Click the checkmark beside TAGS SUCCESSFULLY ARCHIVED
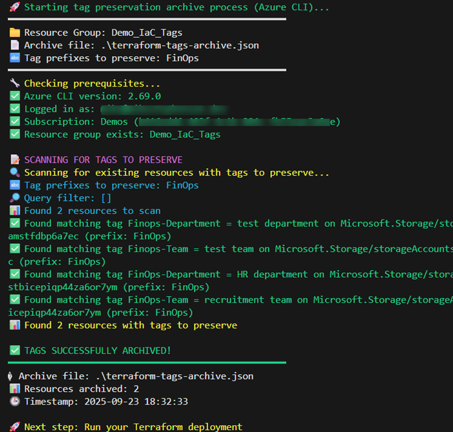453x432 pixels. (x=15, y=350)
